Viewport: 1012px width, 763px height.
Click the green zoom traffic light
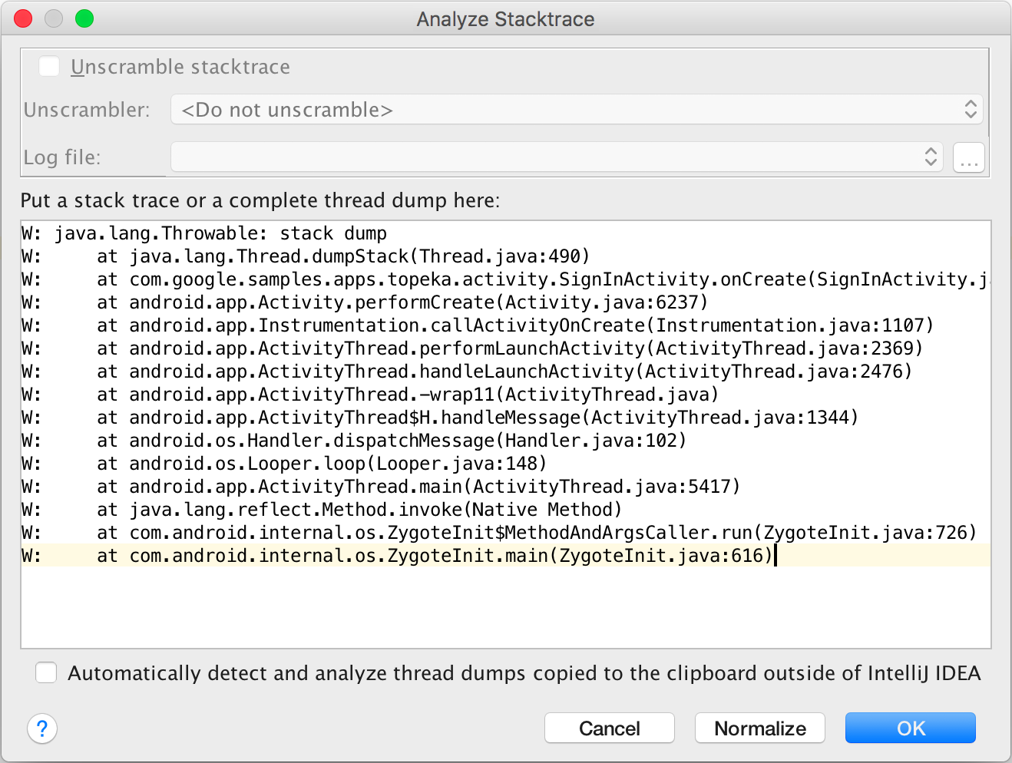pyautogui.click(x=84, y=18)
